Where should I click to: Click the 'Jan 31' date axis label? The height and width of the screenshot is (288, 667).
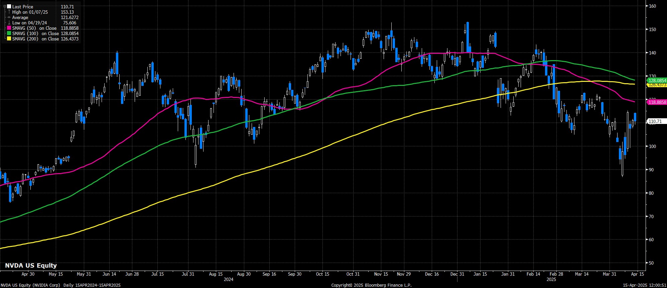(508, 274)
